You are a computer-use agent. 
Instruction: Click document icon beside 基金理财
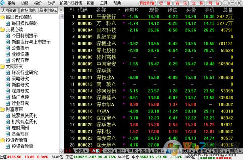(8, 134)
